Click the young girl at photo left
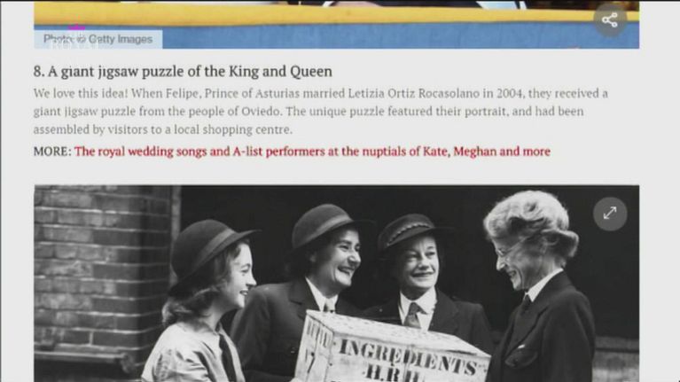 pyautogui.click(x=204, y=303)
